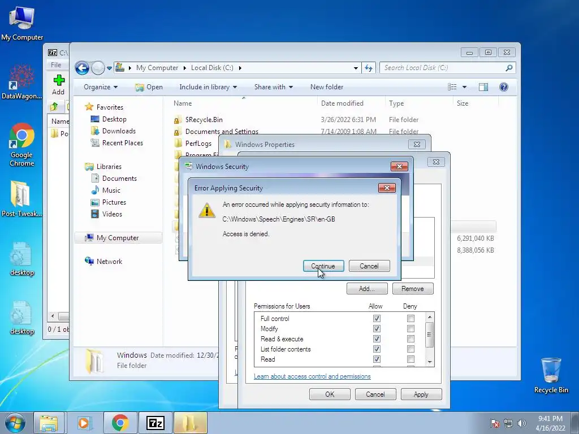Toggle Deny checkbox for List folder contents
Screen dimensions: 579x434
[411, 349]
